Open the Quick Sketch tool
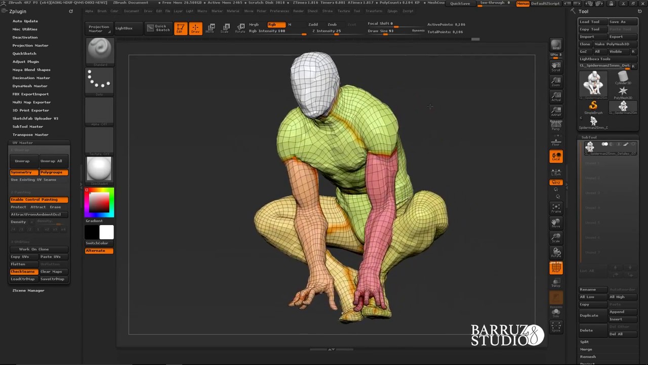Viewport: 648px width, 365px height. click(158, 28)
